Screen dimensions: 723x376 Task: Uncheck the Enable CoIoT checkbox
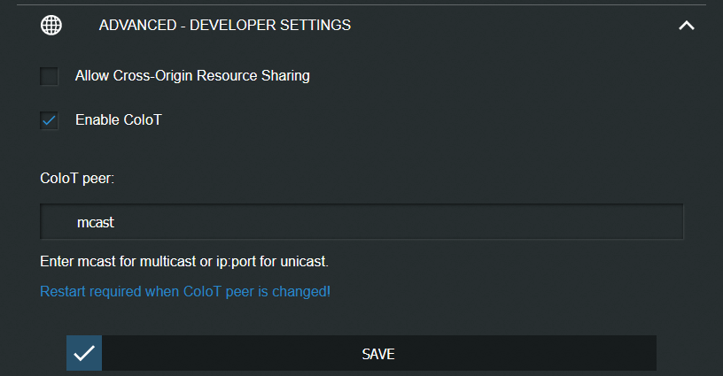(49, 120)
